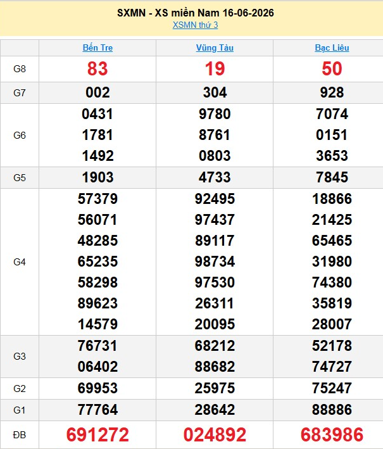Click the G8 row label
The image size is (383, 449).
click(x=20, y=69)
